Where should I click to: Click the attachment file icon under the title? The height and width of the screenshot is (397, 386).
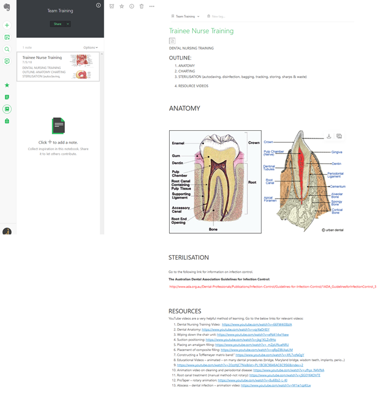pyautogui.click(x=172, y=41)
